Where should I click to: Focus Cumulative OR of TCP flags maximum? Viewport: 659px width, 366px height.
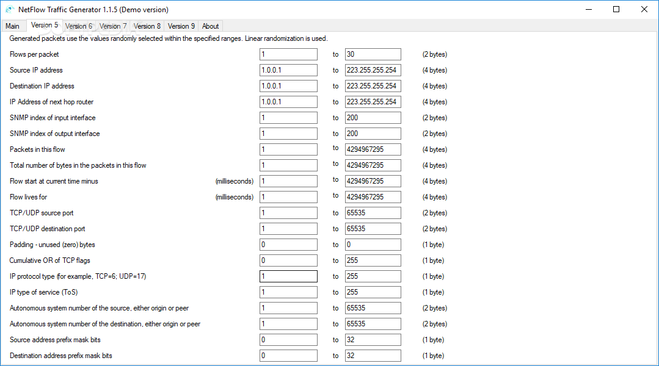coord(373,260)
